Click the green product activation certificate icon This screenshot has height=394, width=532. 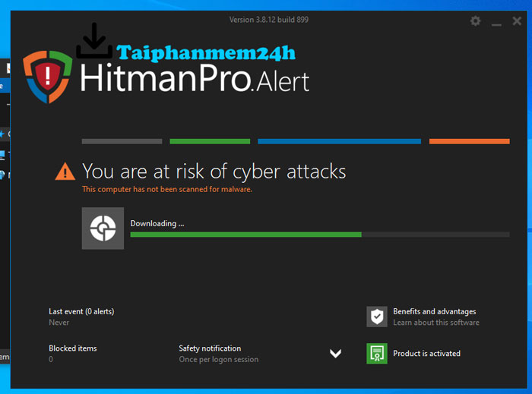coord(377,353)
